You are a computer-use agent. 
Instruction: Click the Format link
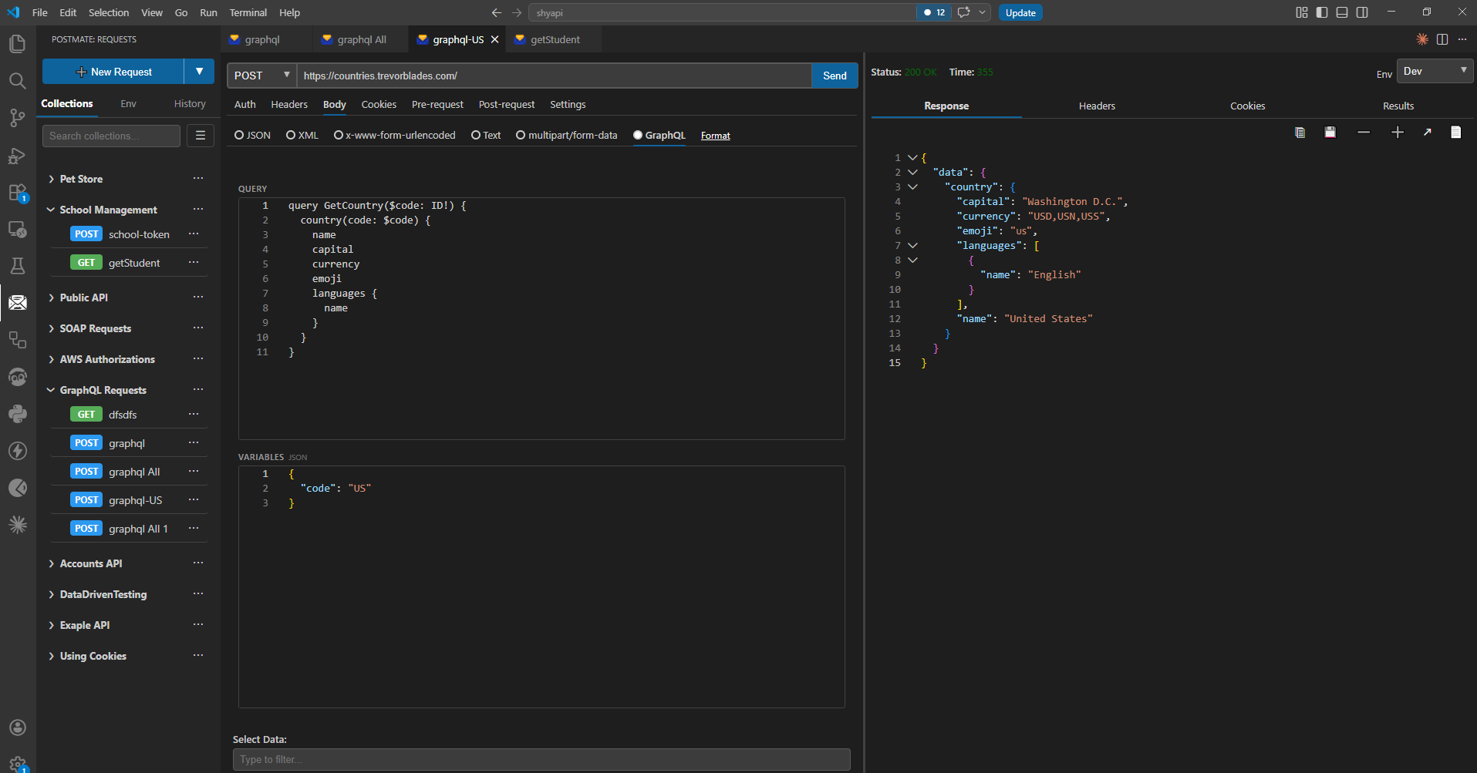point(715,136)
